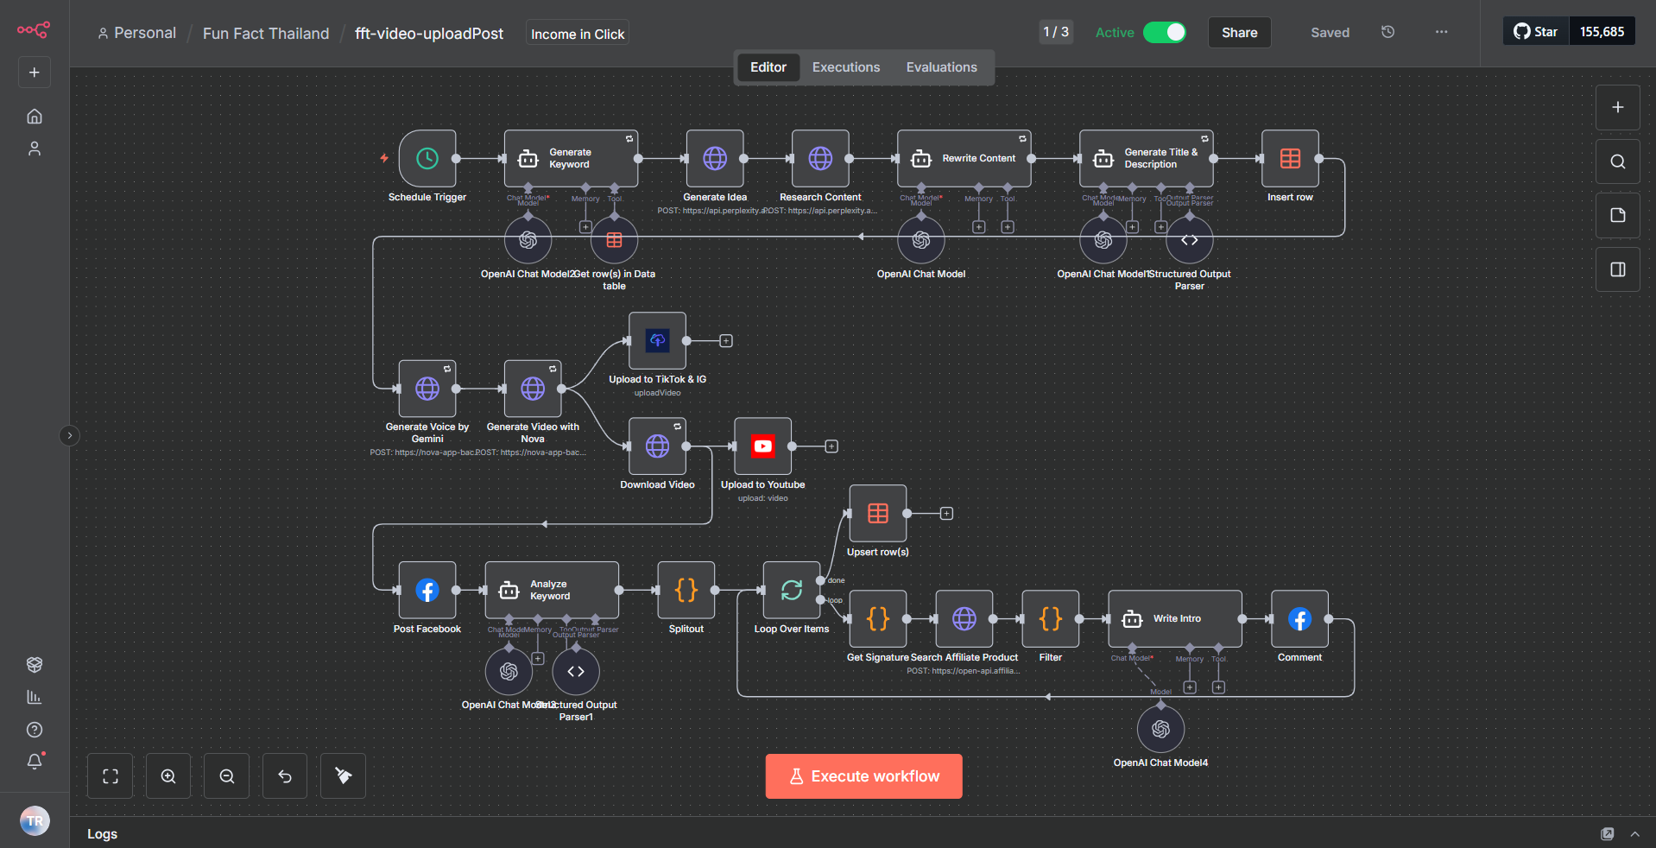Image resolution: width=1656 pixels, height=848 pixels.
Task: Select the Upload to Youtube node
Action: (762, 446)
